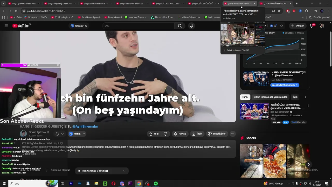Click the search magnifier button
The width and height of the screenshot is (332, 187).
[x=180, y=26]
